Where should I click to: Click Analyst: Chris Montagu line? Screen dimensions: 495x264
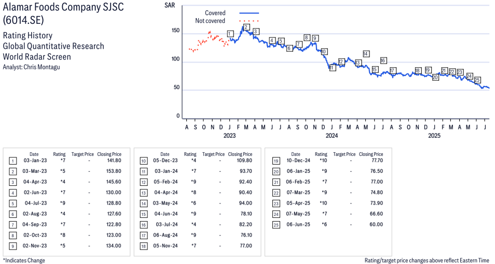(x=31, y=67)
